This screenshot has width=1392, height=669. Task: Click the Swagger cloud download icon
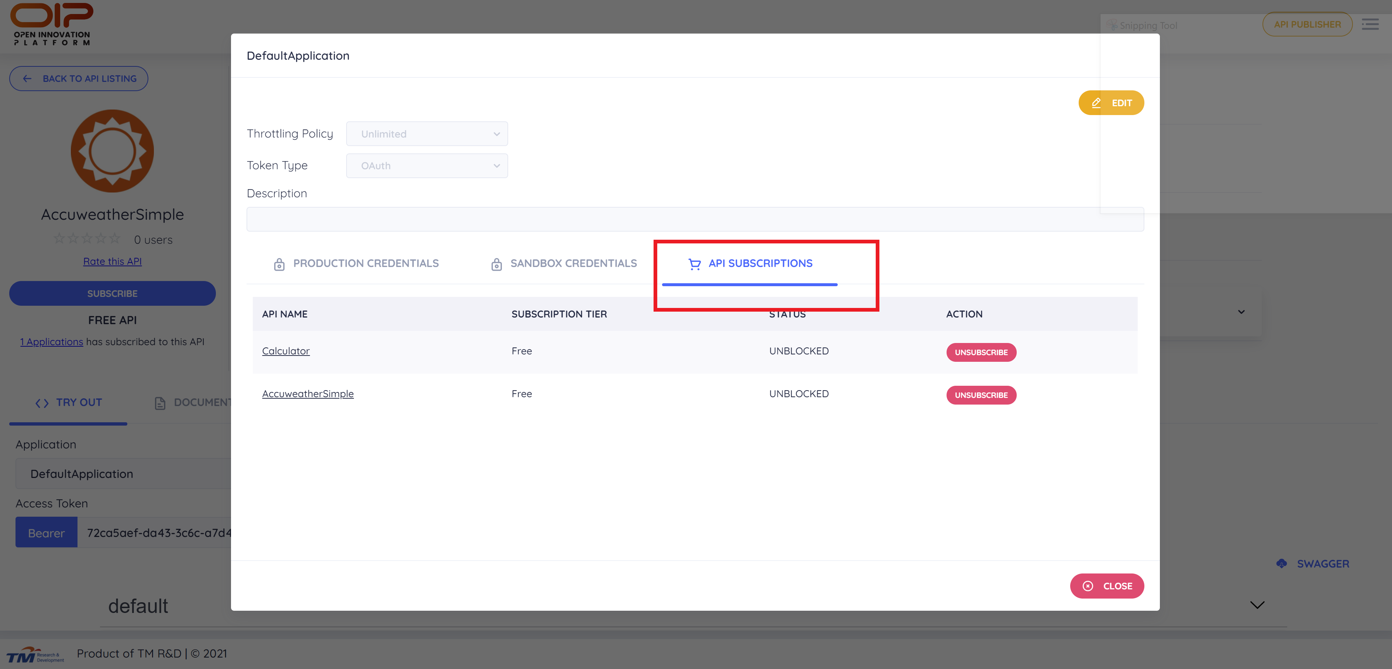click(x=1281, y=564)
